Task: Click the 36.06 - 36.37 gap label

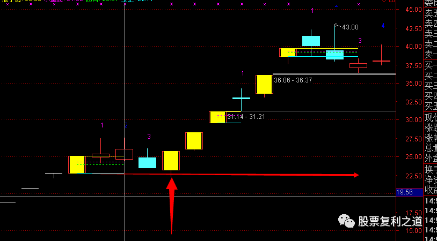Action: pos(293,80)
